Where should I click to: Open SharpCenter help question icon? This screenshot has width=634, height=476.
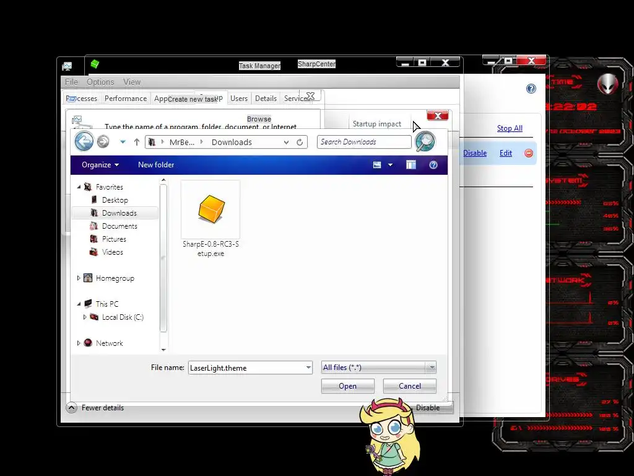coord(531,89)
